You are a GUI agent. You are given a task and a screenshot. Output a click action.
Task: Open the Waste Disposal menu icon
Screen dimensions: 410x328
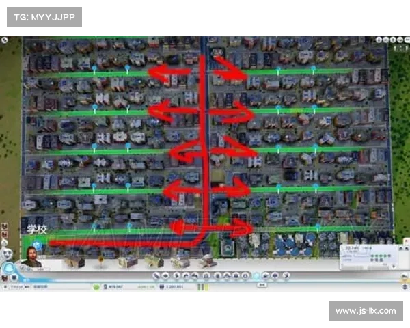(217, 276)
